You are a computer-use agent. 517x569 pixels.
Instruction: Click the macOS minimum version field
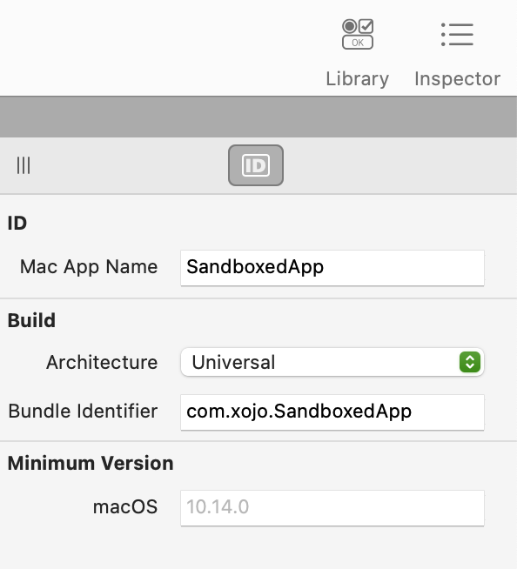coord(332,508)
